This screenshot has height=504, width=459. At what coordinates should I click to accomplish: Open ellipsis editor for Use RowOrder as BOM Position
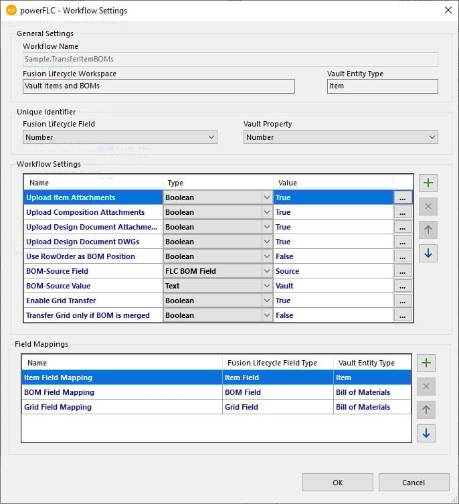402,257
